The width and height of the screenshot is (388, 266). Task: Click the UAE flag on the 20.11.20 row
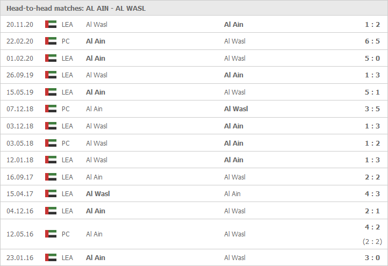click(x=51, y=24)
